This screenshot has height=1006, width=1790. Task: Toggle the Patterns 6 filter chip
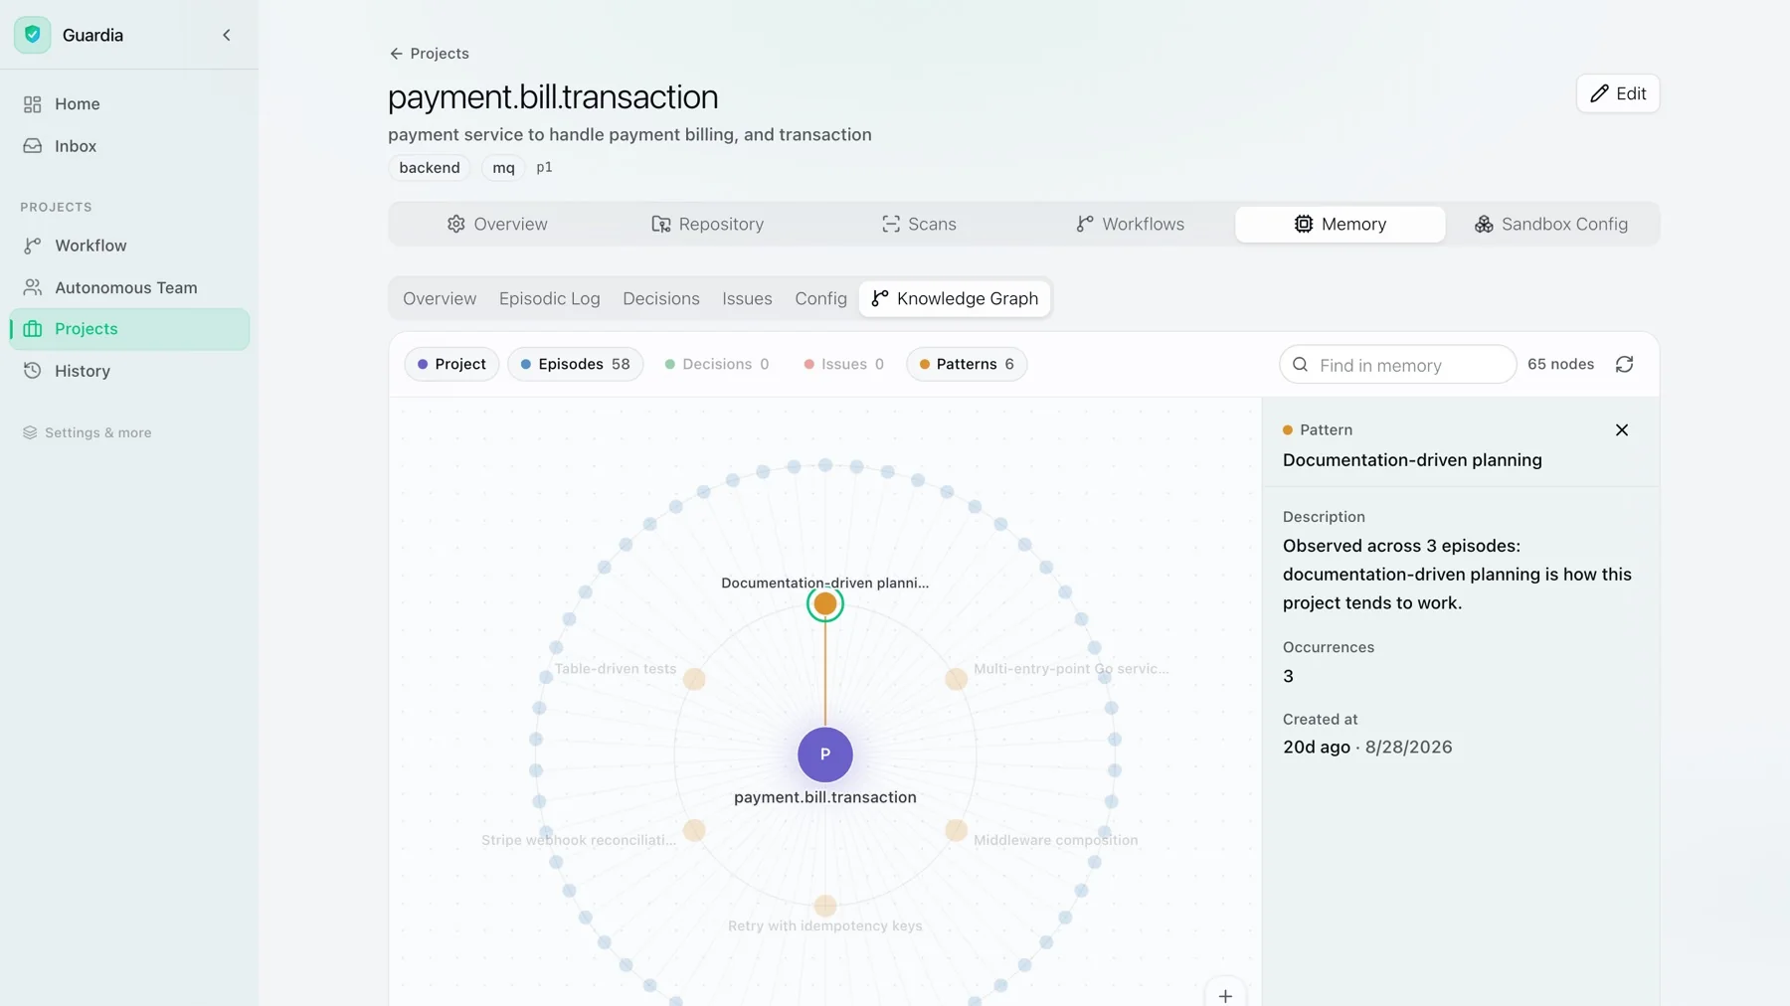point(966,364)
